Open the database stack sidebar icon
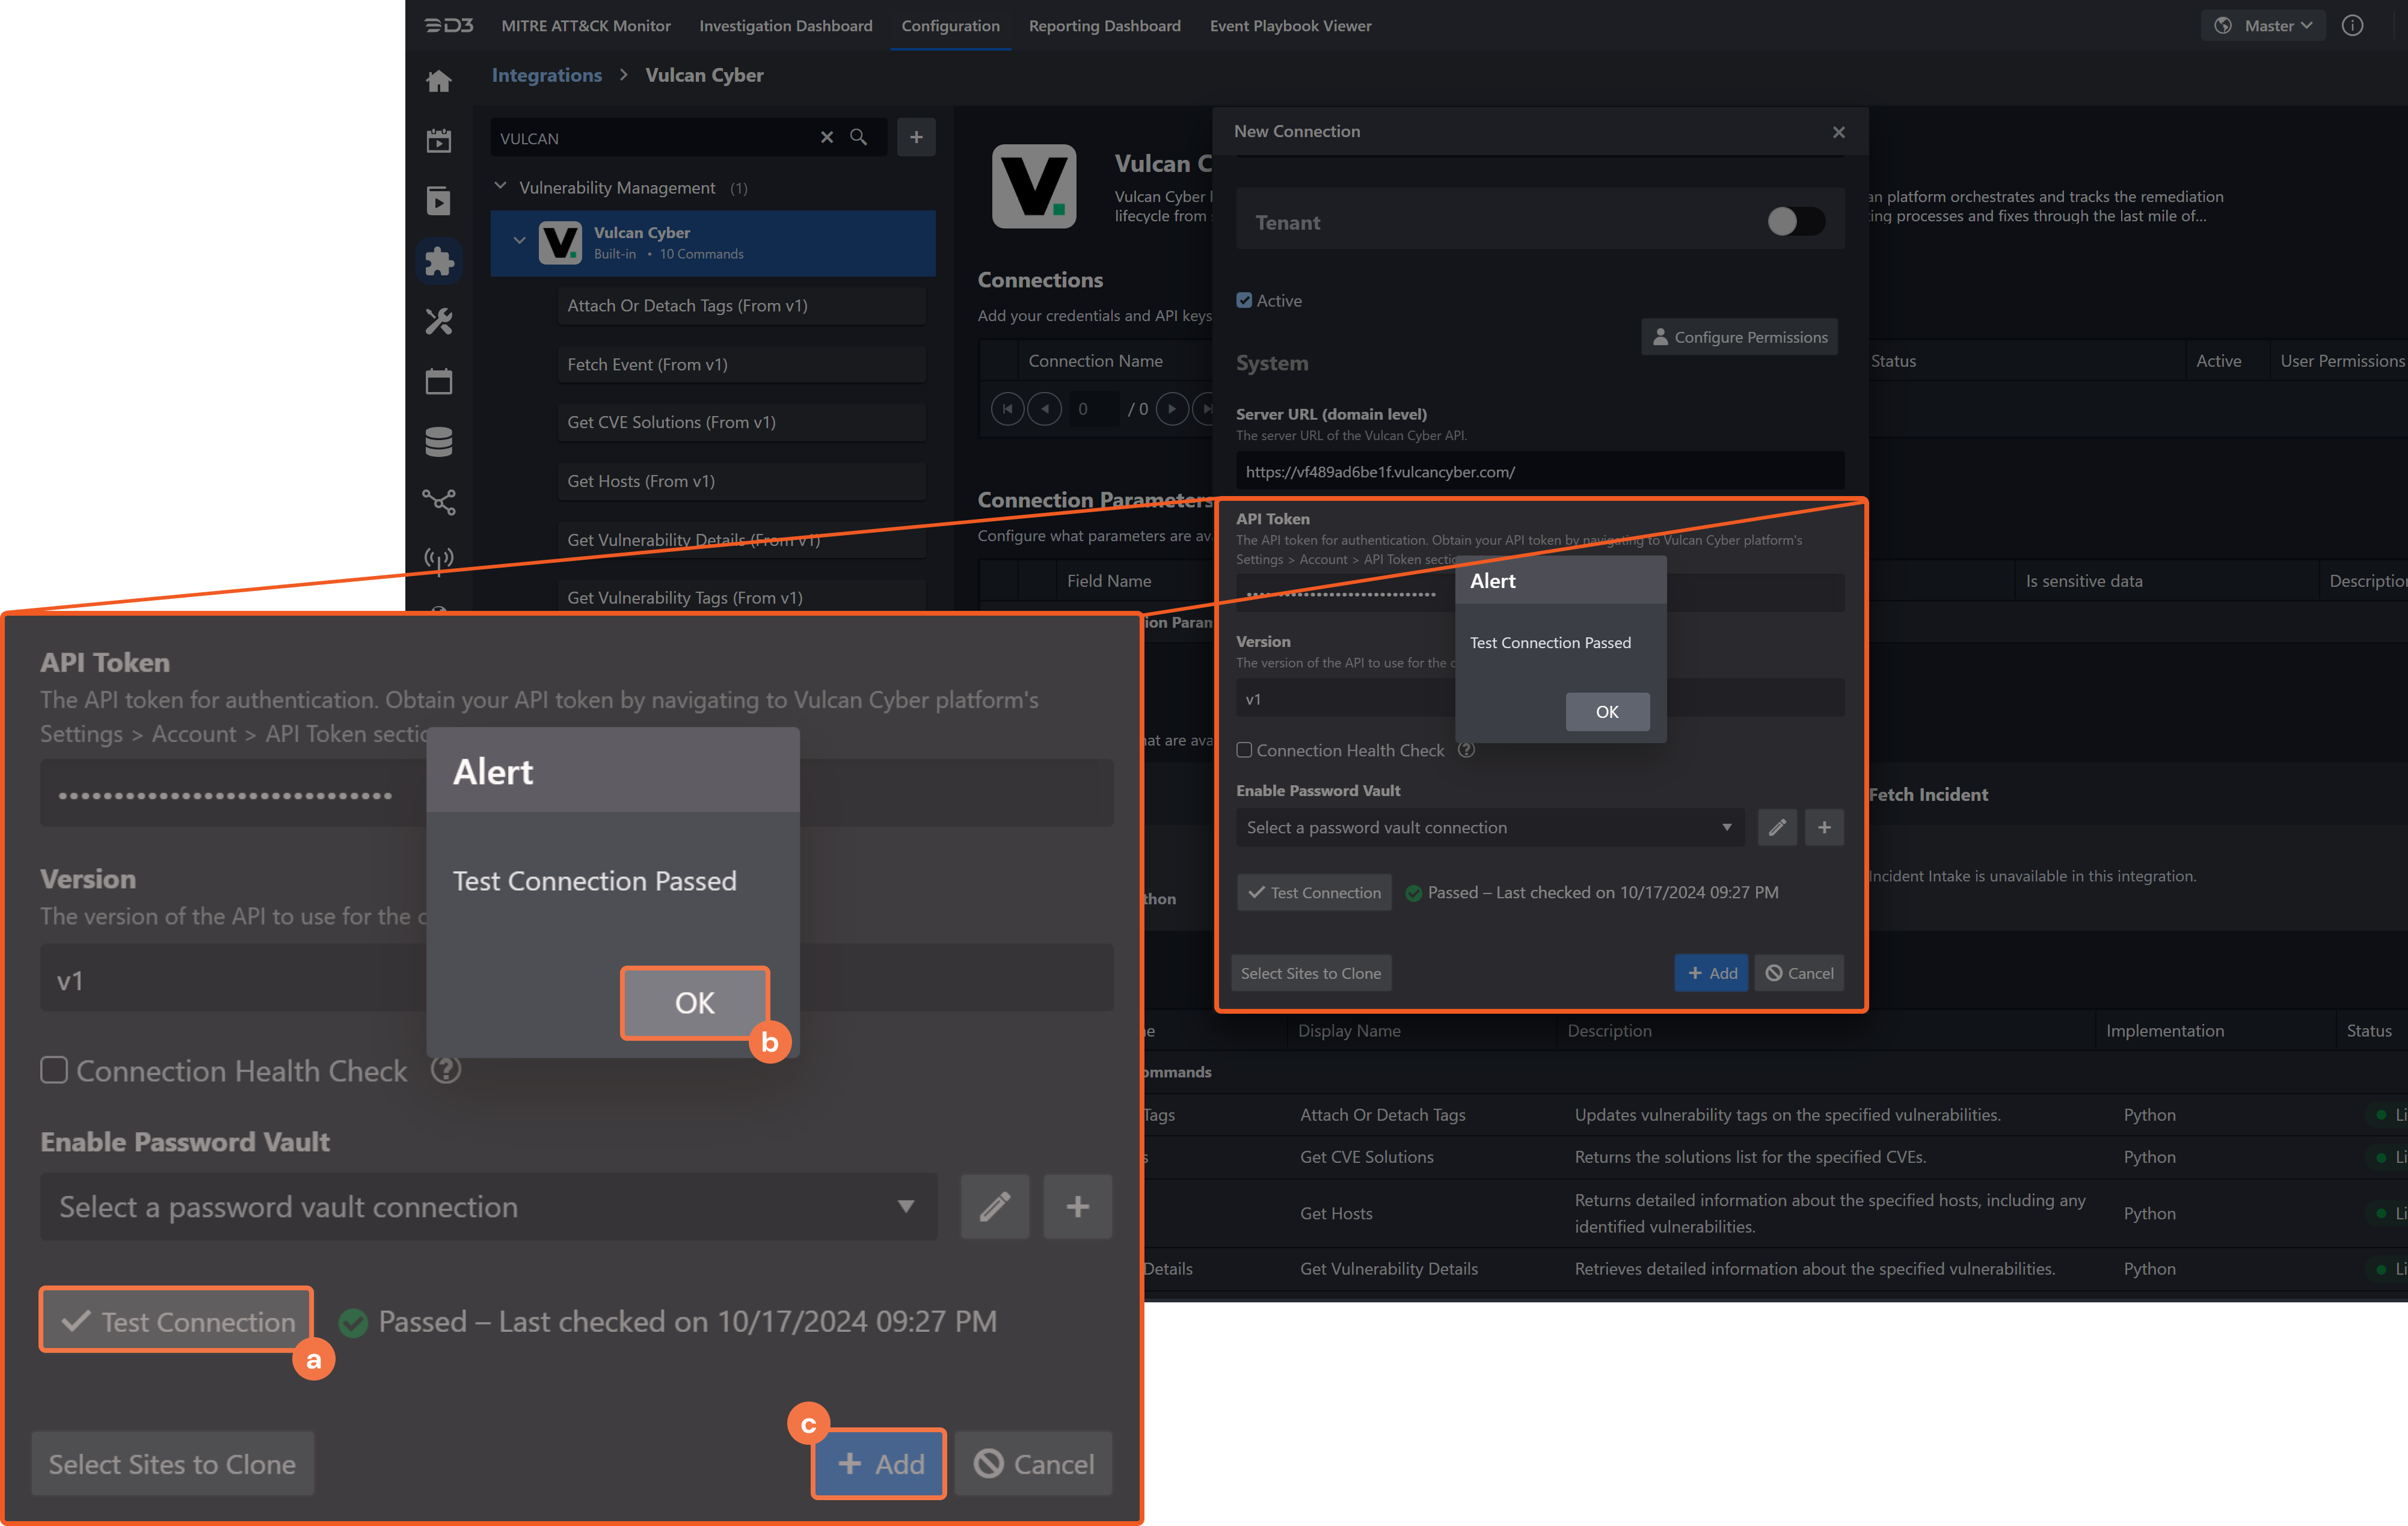Image resolution: width=2408 pixels, height=1526 pixels. click(x=438, y=441)
